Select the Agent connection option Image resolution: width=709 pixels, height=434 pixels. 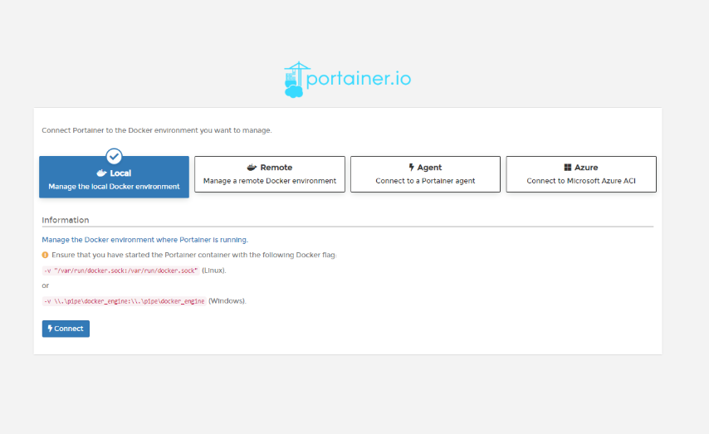pos(425,174)
